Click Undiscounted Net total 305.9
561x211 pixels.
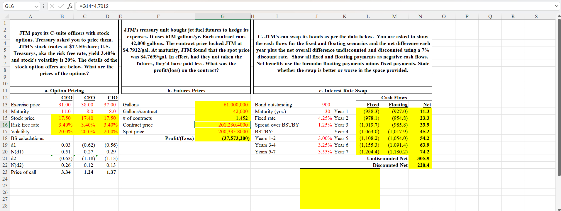coord(420,158)
